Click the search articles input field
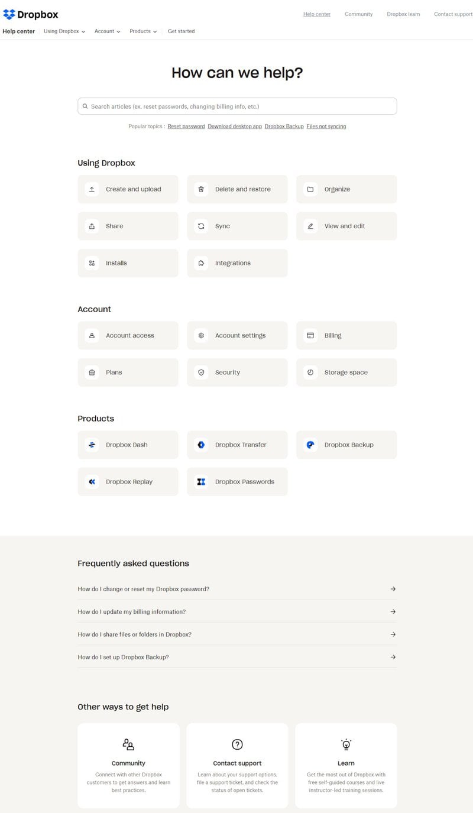Image resolution: width=473 pixels, height=813 pixels. (237, 106)
